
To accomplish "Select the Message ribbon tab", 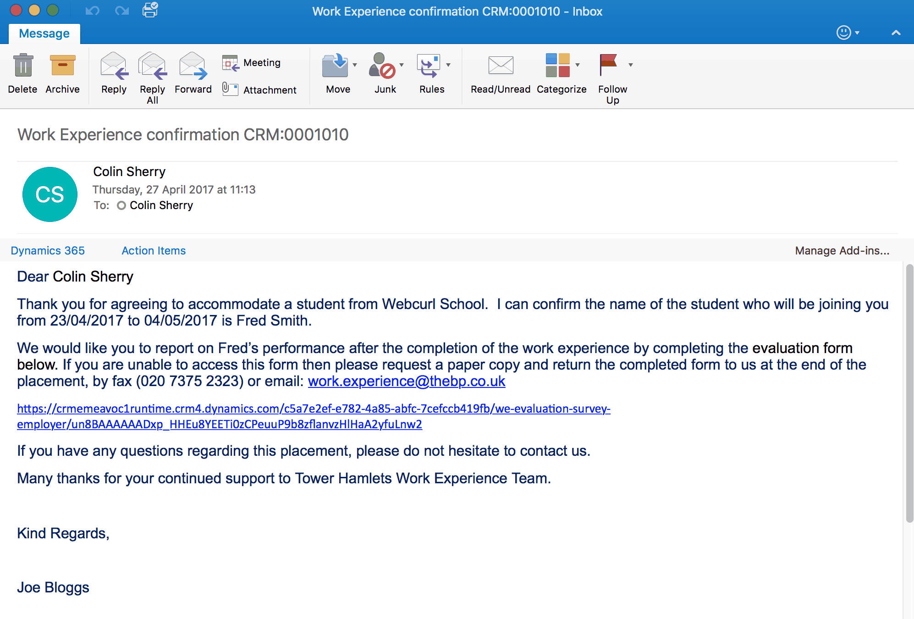I will pyautogui.click(x=44, y=33).
